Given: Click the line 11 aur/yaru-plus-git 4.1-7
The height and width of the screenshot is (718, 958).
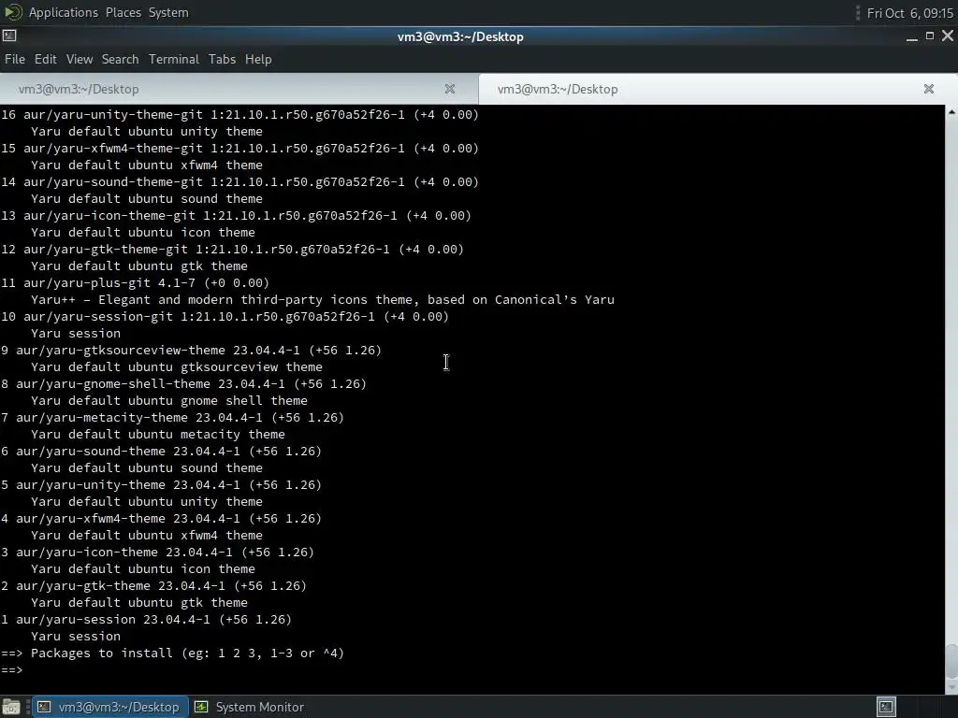Looking at the screenshot, I should pyautogui.click(x=135, y=282).
